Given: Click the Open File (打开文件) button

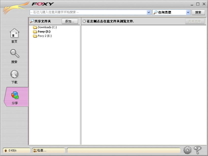Looking at the screenshot, I should [x=195, y=21].
